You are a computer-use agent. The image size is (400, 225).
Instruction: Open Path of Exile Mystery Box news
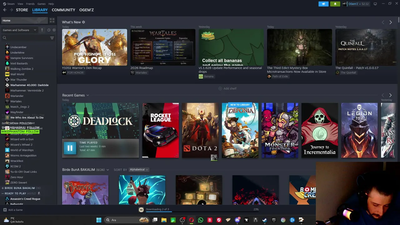point(297,70)
